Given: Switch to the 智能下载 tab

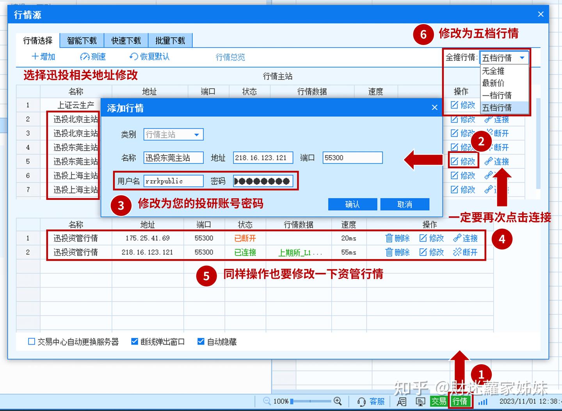Looking at the screenshot, I should 82,40.
